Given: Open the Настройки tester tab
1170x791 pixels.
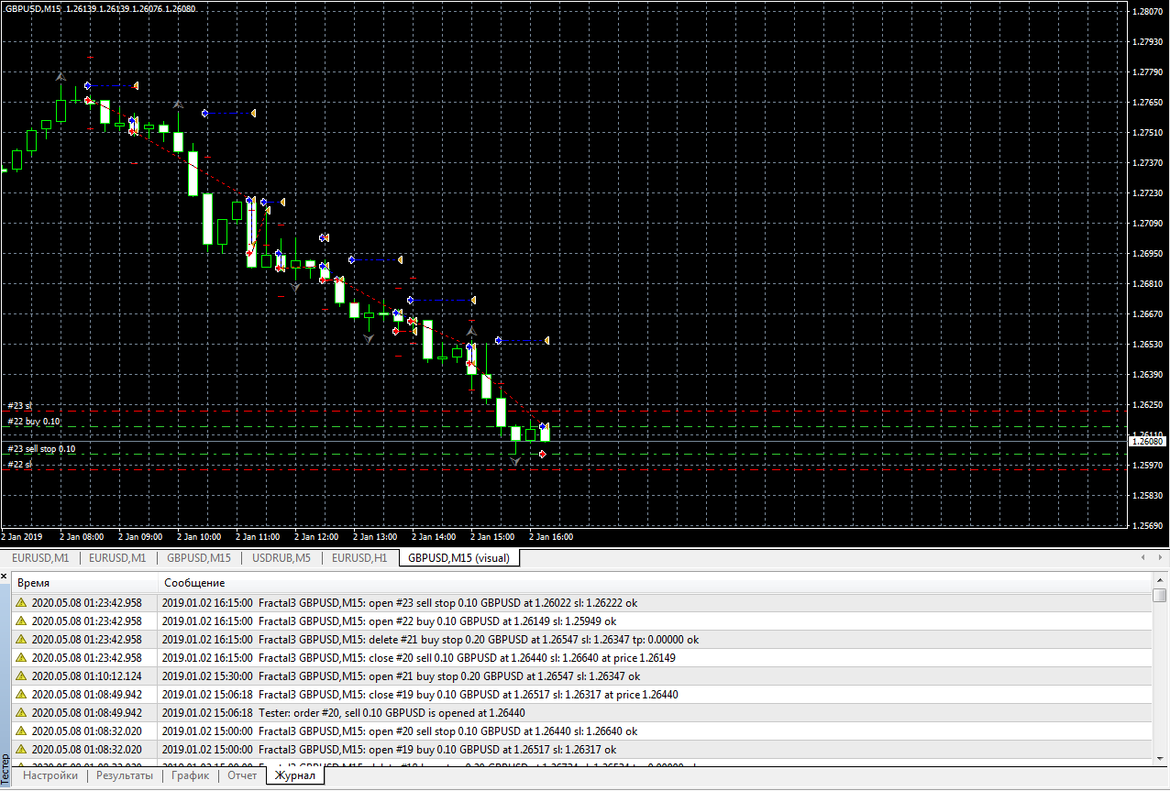Looking at the screenshot, I should 50,775.
